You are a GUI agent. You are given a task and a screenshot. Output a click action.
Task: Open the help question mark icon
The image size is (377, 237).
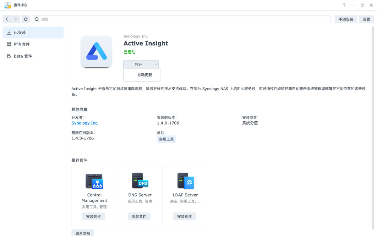tap(344, 5)
